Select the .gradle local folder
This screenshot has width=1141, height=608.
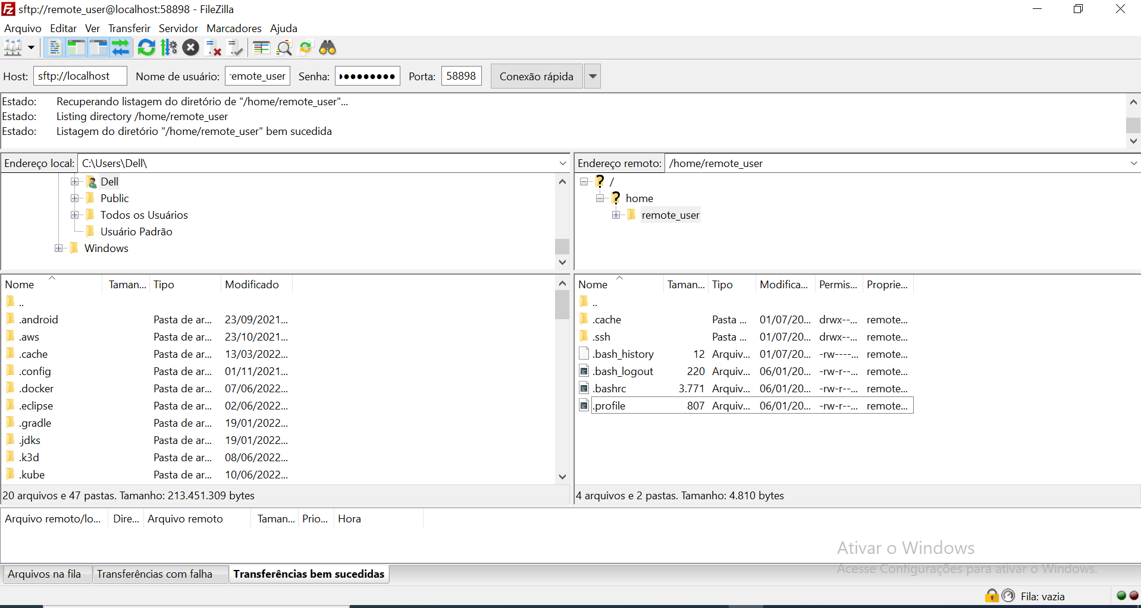click(35, 423)
